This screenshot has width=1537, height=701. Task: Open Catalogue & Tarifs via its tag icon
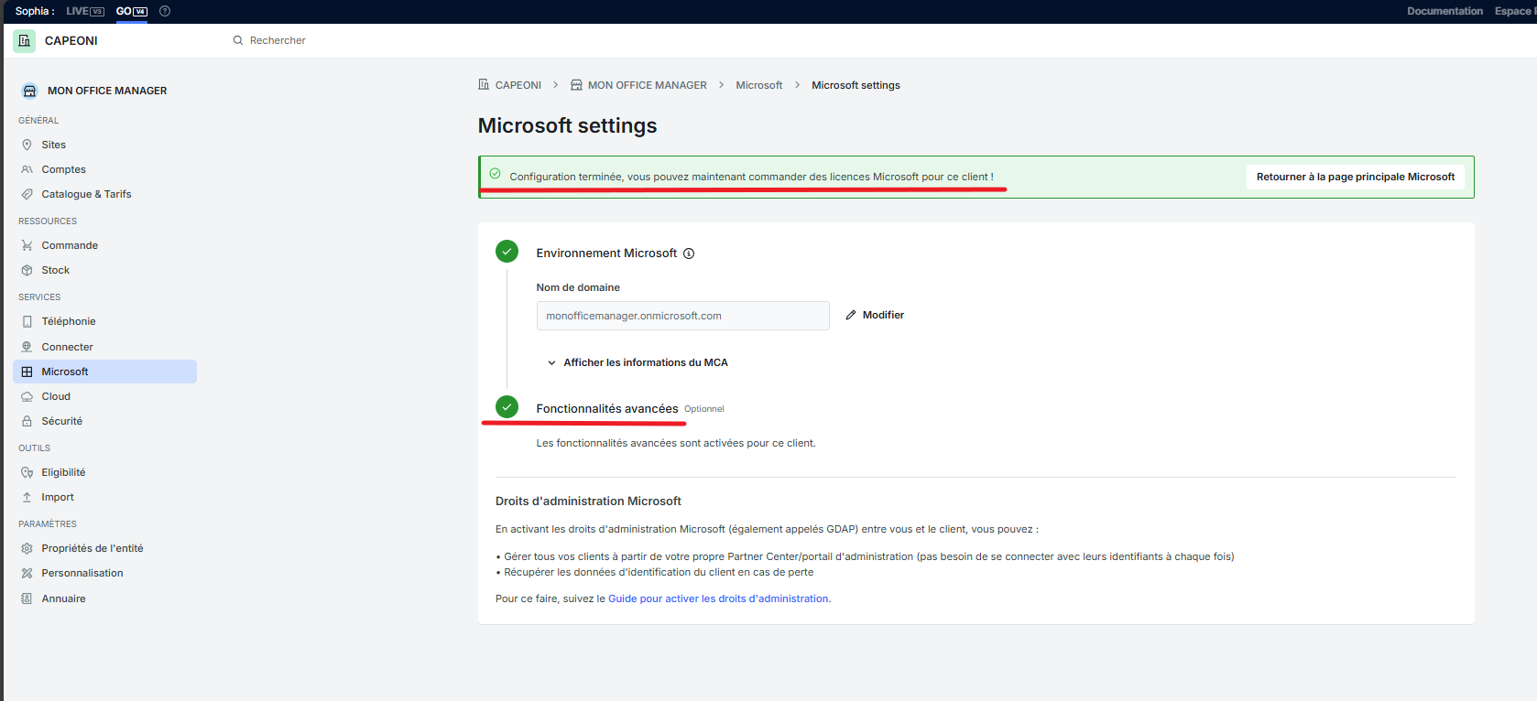tap(27, 194)
